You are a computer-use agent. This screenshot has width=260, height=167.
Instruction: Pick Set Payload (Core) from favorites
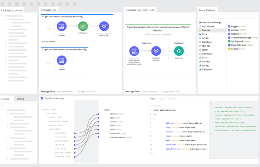pyautogui.click(x=239, y=41)
